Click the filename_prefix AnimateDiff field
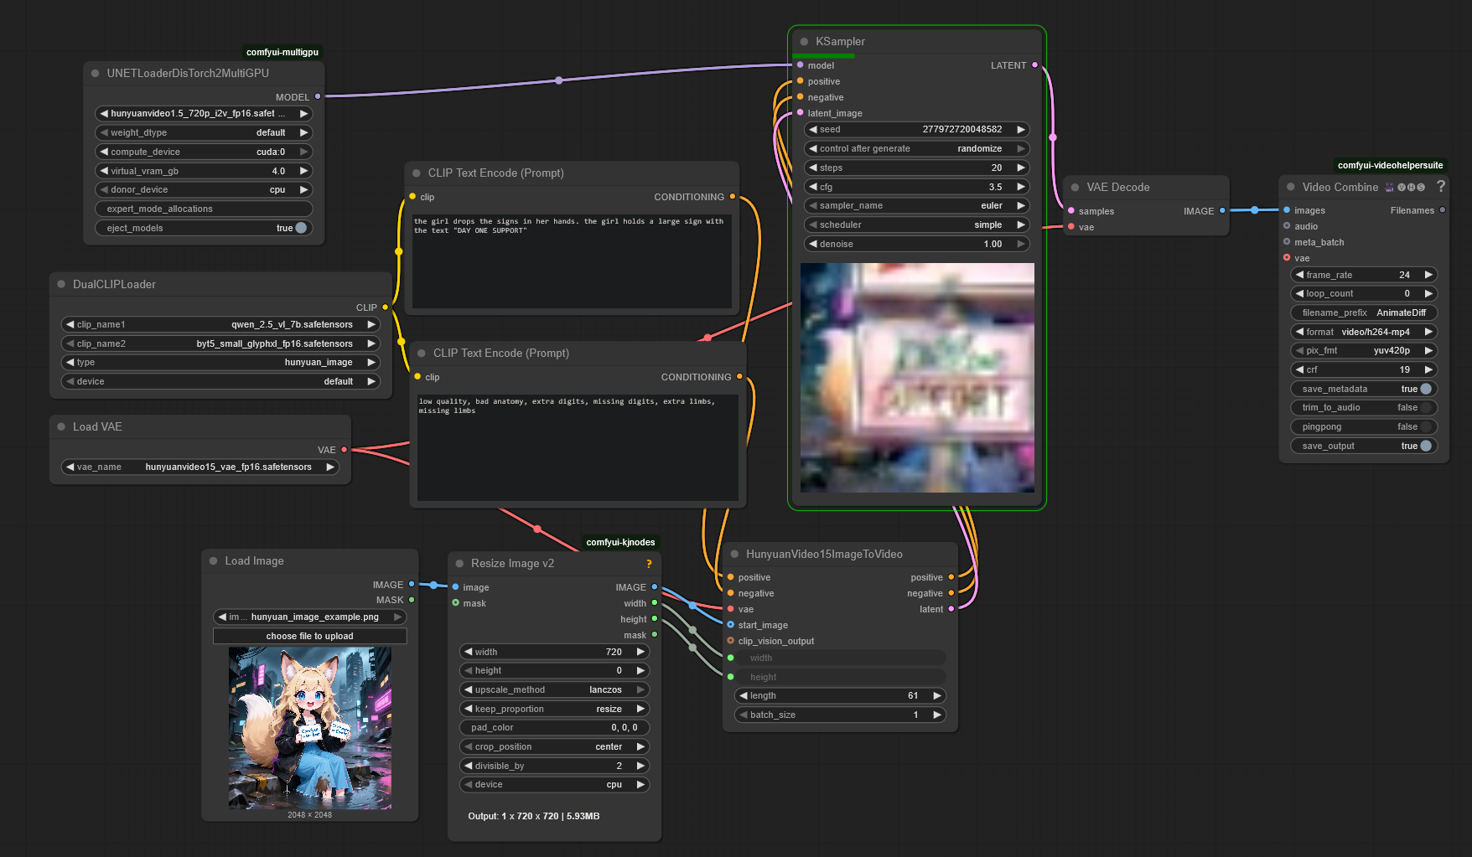 tap(1364, 312)
